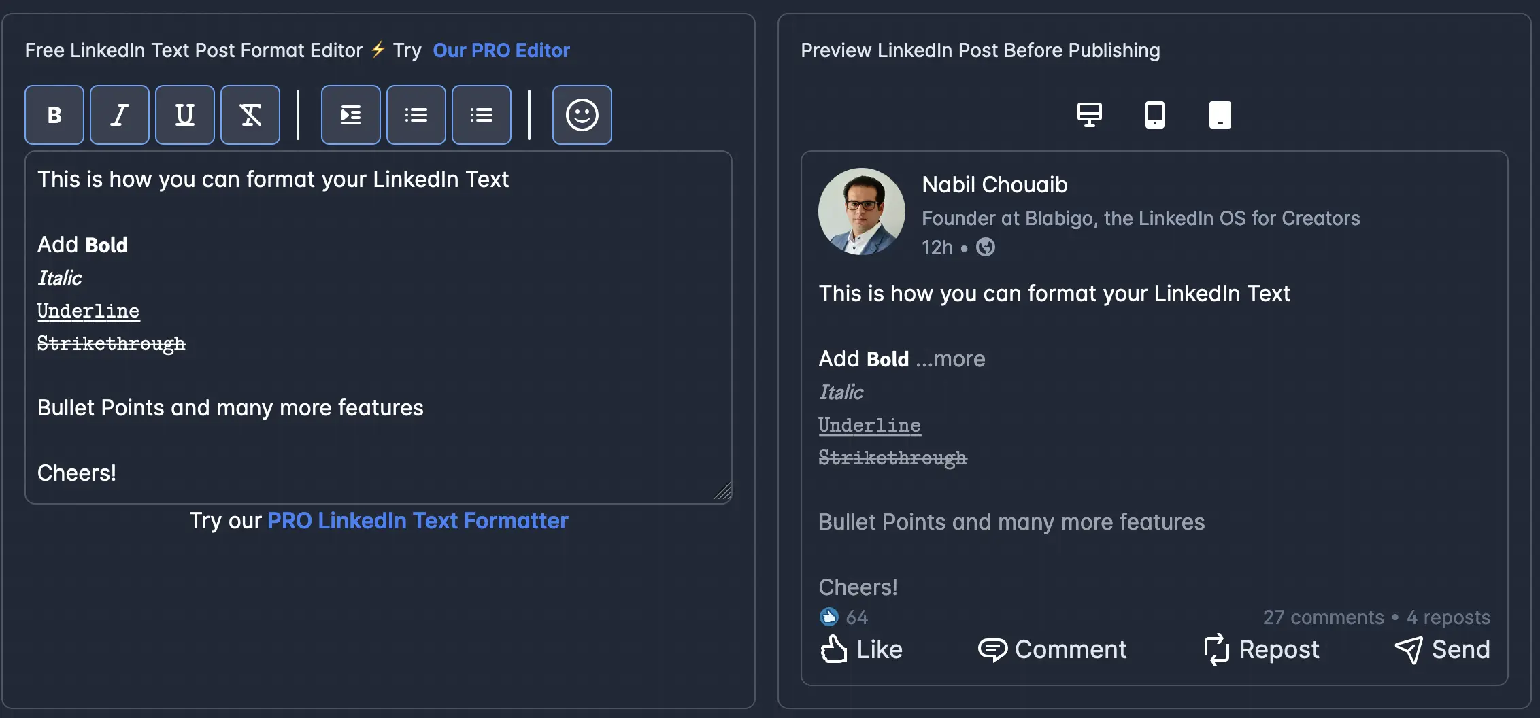The height and width of the screenshot is (718, 1540).
Task: Open the Our PRO Editor link
Action: point(501,50)
